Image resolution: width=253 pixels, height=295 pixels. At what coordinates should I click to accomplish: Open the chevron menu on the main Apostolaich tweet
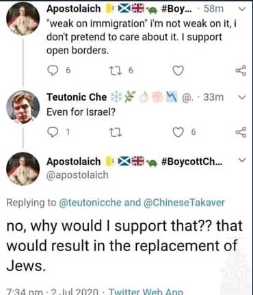coord(242,160)
